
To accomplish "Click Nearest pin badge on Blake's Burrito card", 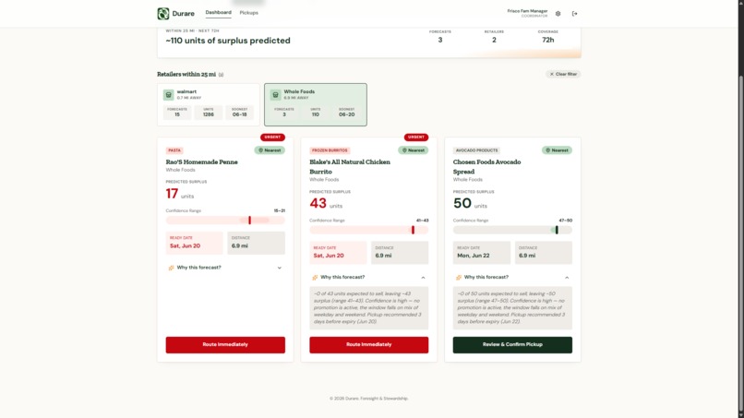I will coord(414,150).
